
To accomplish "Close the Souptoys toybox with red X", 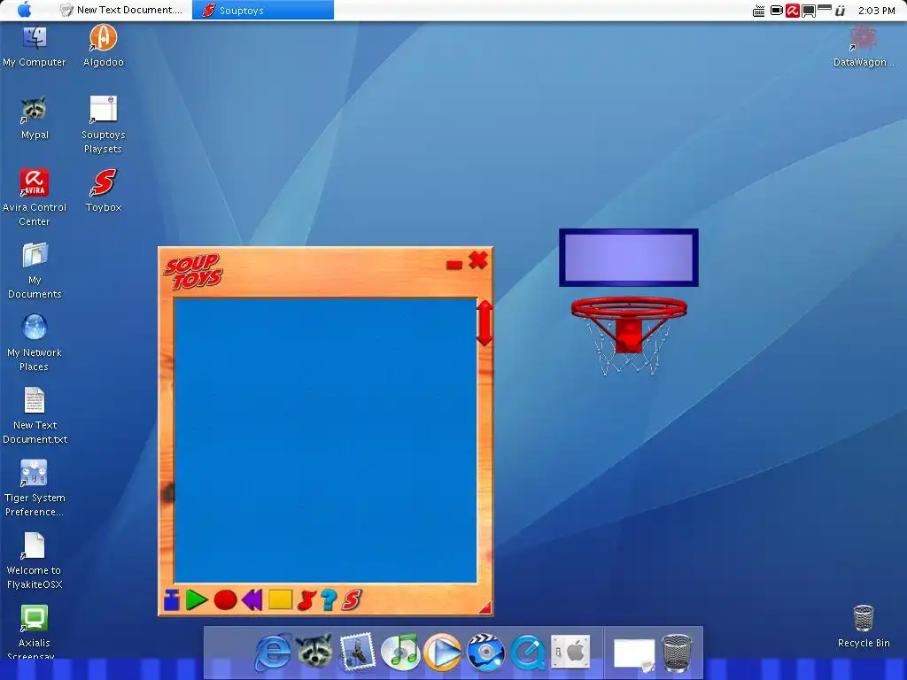I will [x=477, y=260].
